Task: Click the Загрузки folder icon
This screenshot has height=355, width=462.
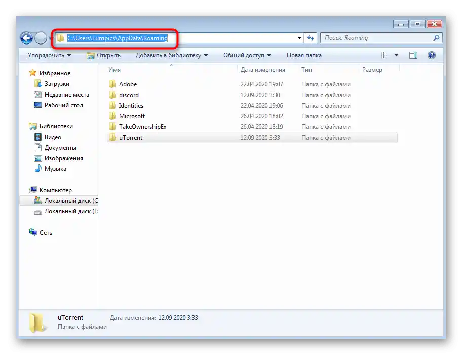Action: 37,84
